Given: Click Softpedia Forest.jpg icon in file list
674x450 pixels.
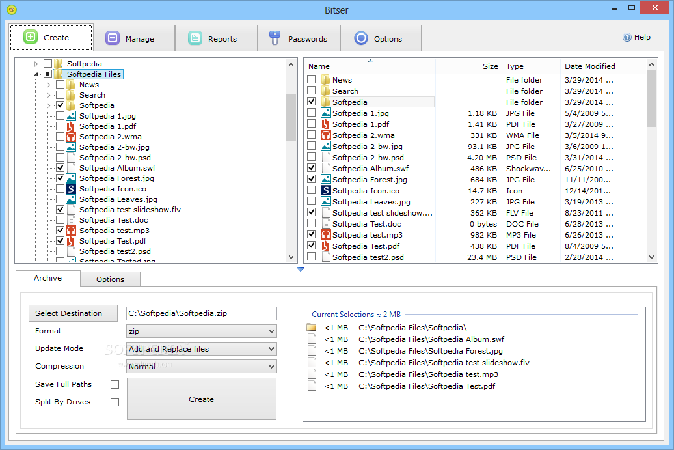Looking at the screenshot, I should click(x=326, y=179).
